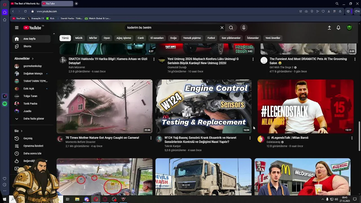
Task: Open options for Yeni Unimog 2026 video
Action: [x=253, y=59]
